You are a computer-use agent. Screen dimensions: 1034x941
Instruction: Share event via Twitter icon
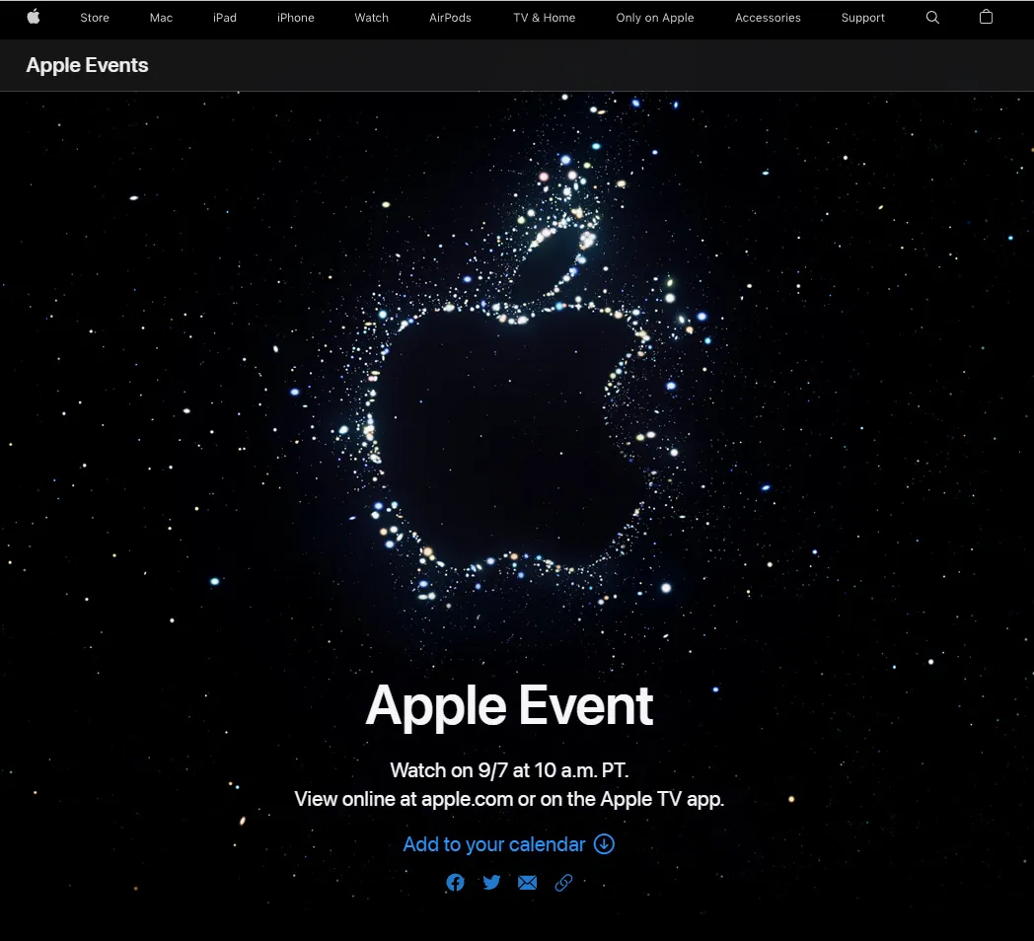[491, 883]
